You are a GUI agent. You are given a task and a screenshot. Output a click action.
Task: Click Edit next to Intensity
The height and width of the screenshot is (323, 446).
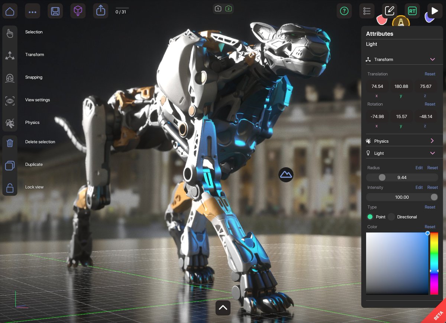tap(419, 187)
